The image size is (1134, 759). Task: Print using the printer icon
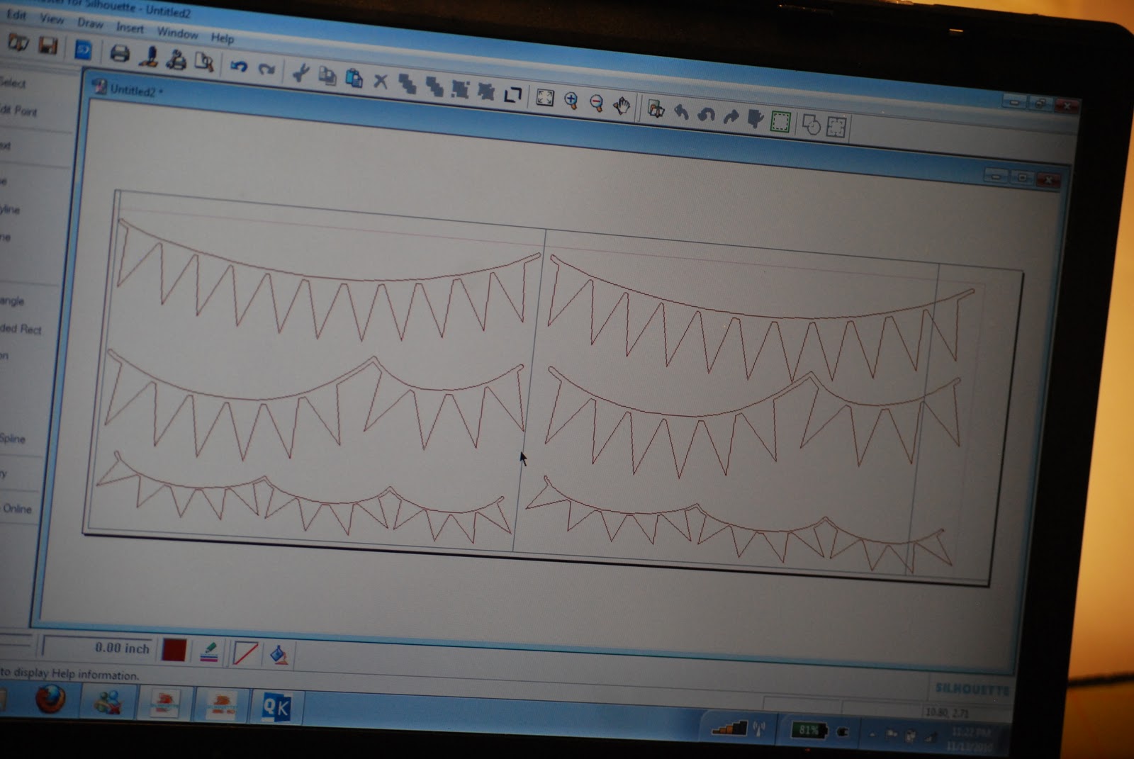(x=119, y=54)
